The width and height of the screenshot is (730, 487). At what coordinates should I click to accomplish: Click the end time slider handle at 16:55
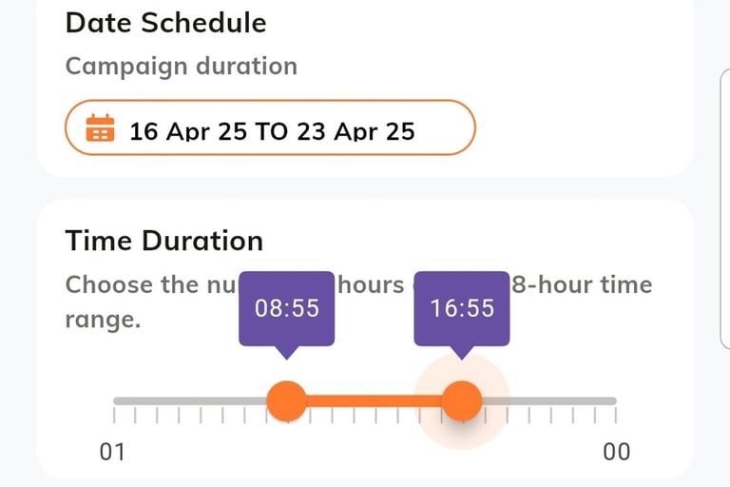[x=462, y=400]
